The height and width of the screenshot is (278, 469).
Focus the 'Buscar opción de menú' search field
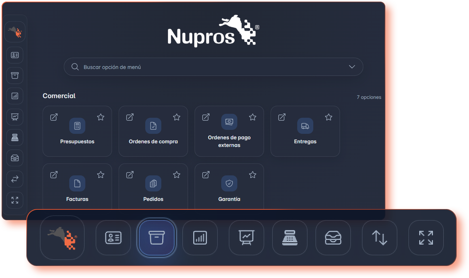213,67
